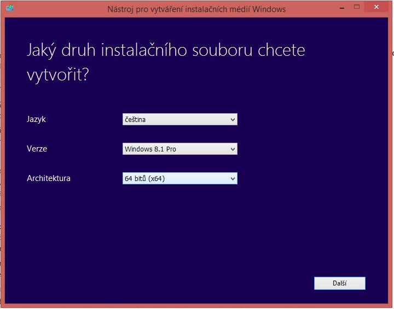Click the word 'chcete' in the heading

coord(280,51)
